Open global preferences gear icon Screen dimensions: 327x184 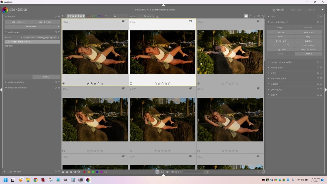[x=263, y=16]
